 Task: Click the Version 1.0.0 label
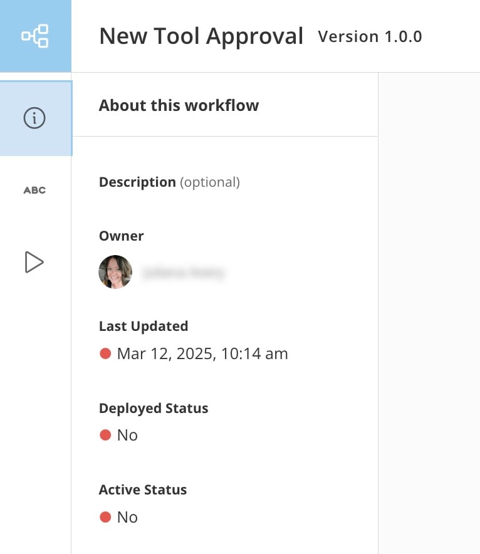tap(370, 37)
